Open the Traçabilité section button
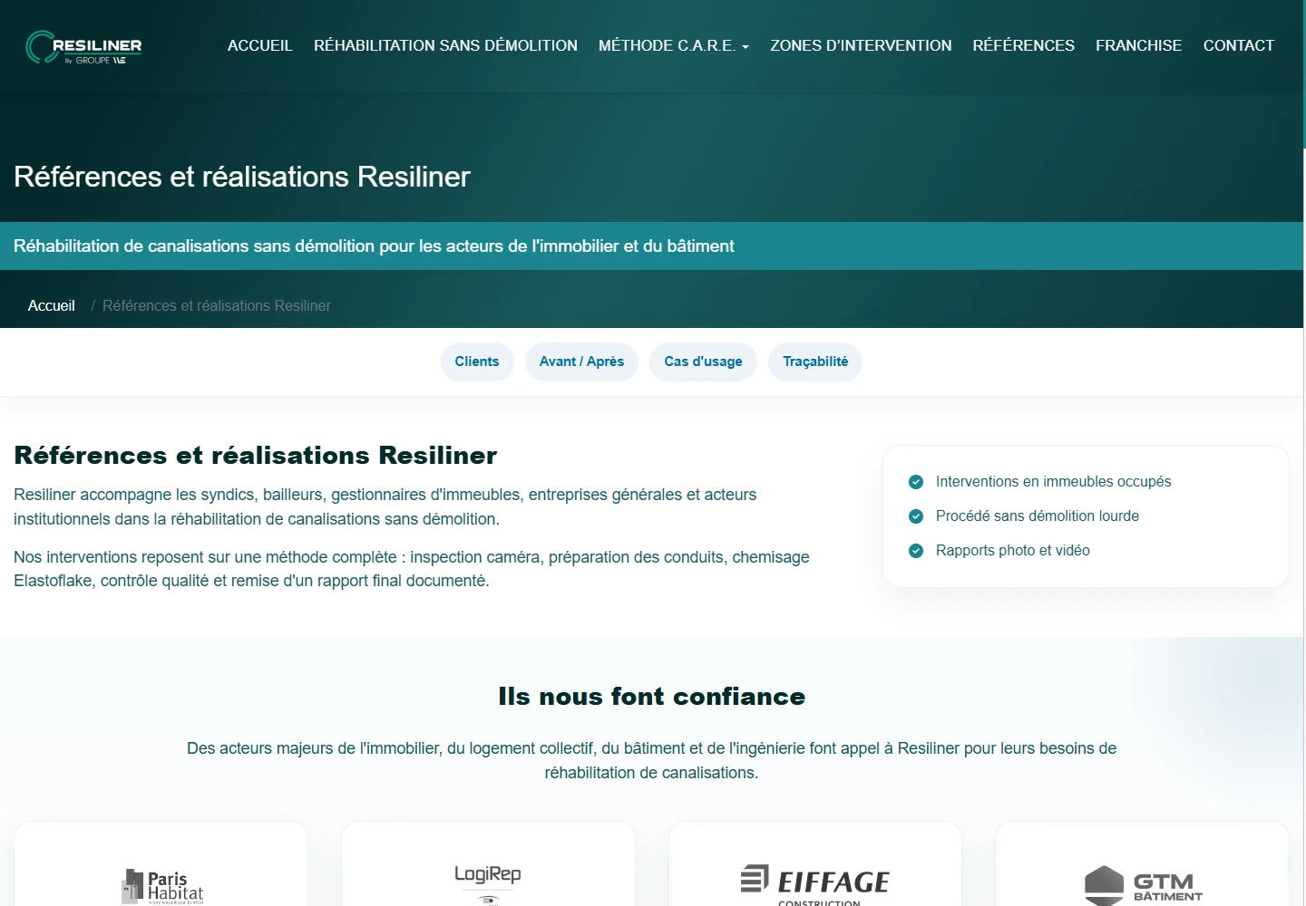The height and width of the screenshot is (906, 1306). click(815, 361)
